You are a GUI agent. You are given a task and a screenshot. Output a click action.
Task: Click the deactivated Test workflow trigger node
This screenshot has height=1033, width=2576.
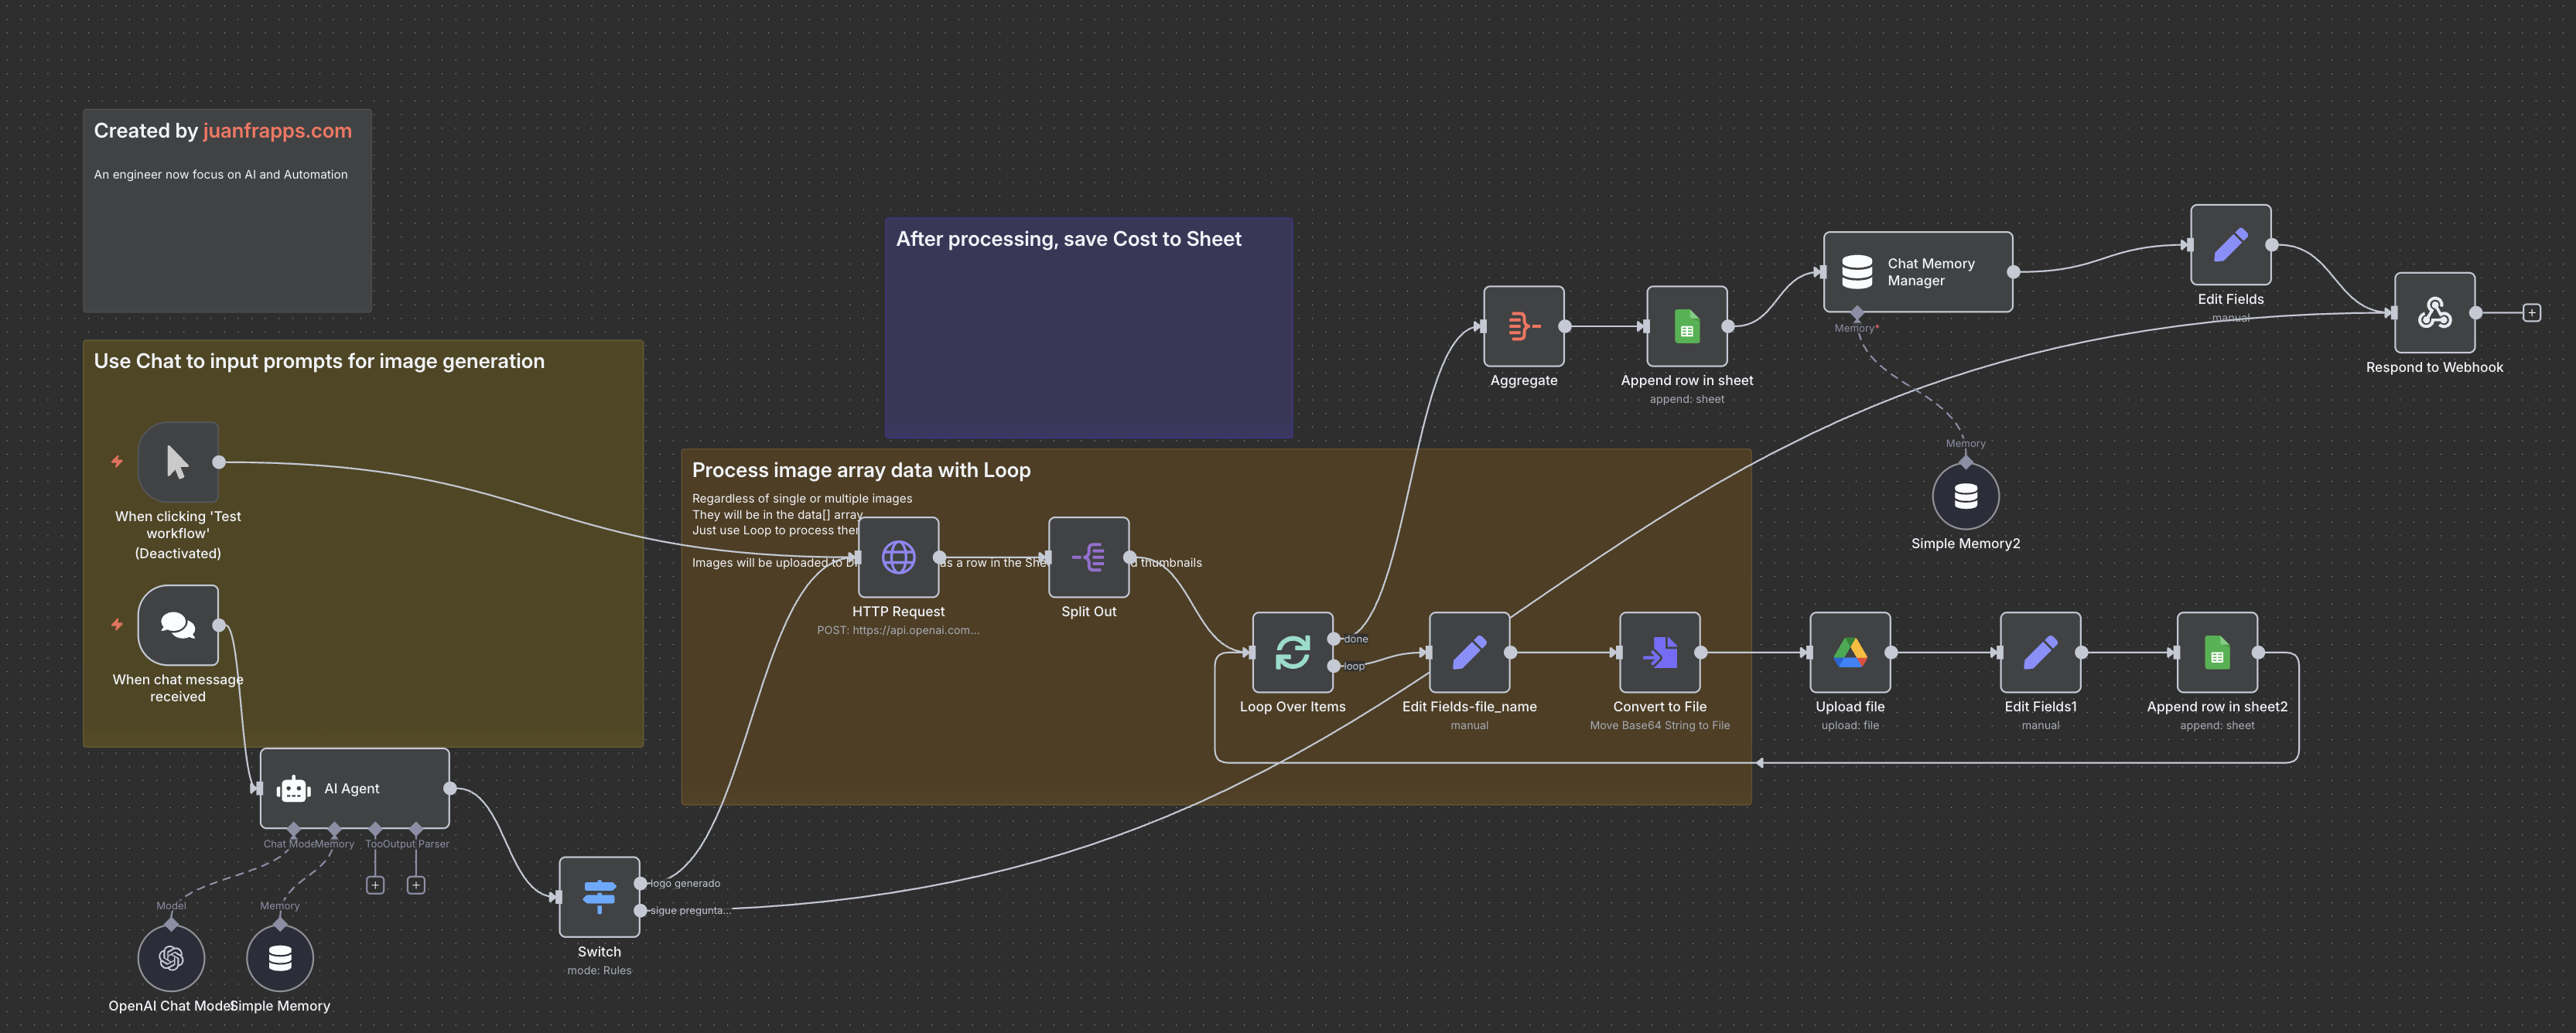(x=178, y=462)
